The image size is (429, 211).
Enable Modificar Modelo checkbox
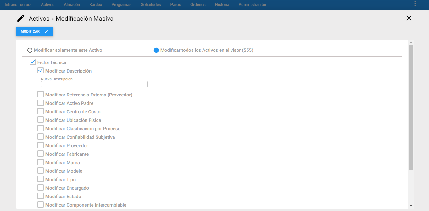pos(40,170)
